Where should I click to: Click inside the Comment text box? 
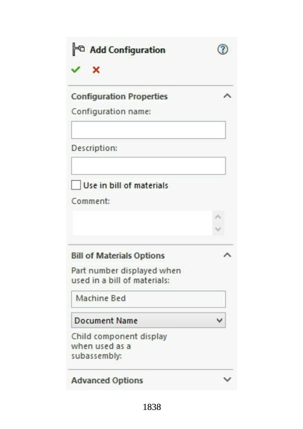143,223
